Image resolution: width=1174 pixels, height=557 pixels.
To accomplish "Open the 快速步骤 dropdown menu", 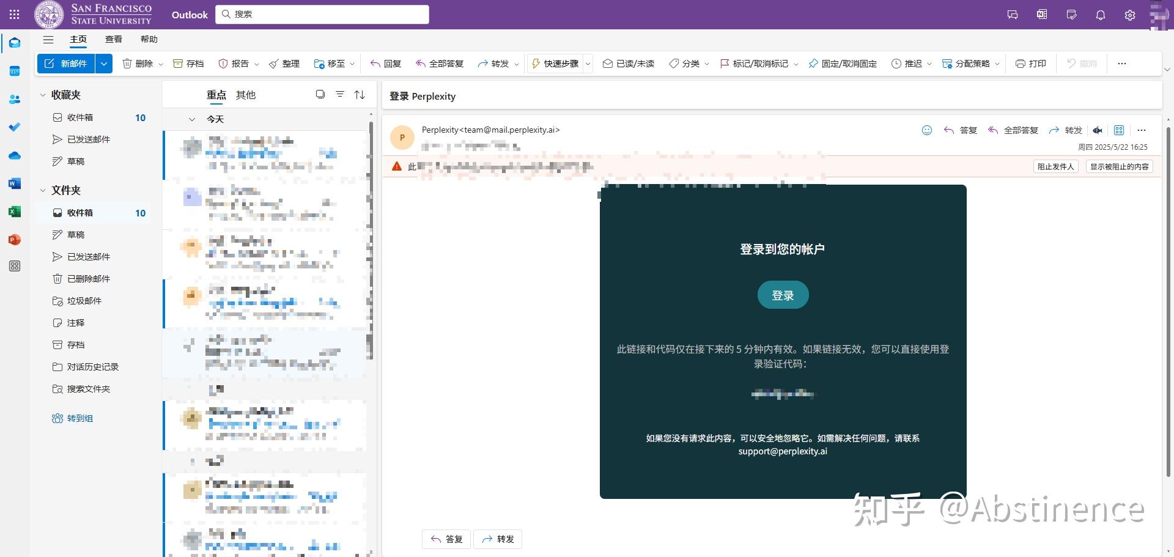I will click(x=587, y=63).
